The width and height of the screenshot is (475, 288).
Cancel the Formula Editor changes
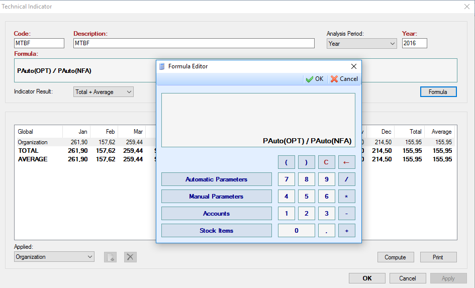pyautogui.click(x=344, y=79)
